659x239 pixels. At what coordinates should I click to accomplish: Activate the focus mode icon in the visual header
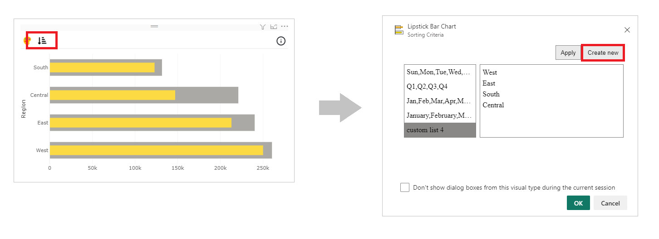tap(274, 27)
